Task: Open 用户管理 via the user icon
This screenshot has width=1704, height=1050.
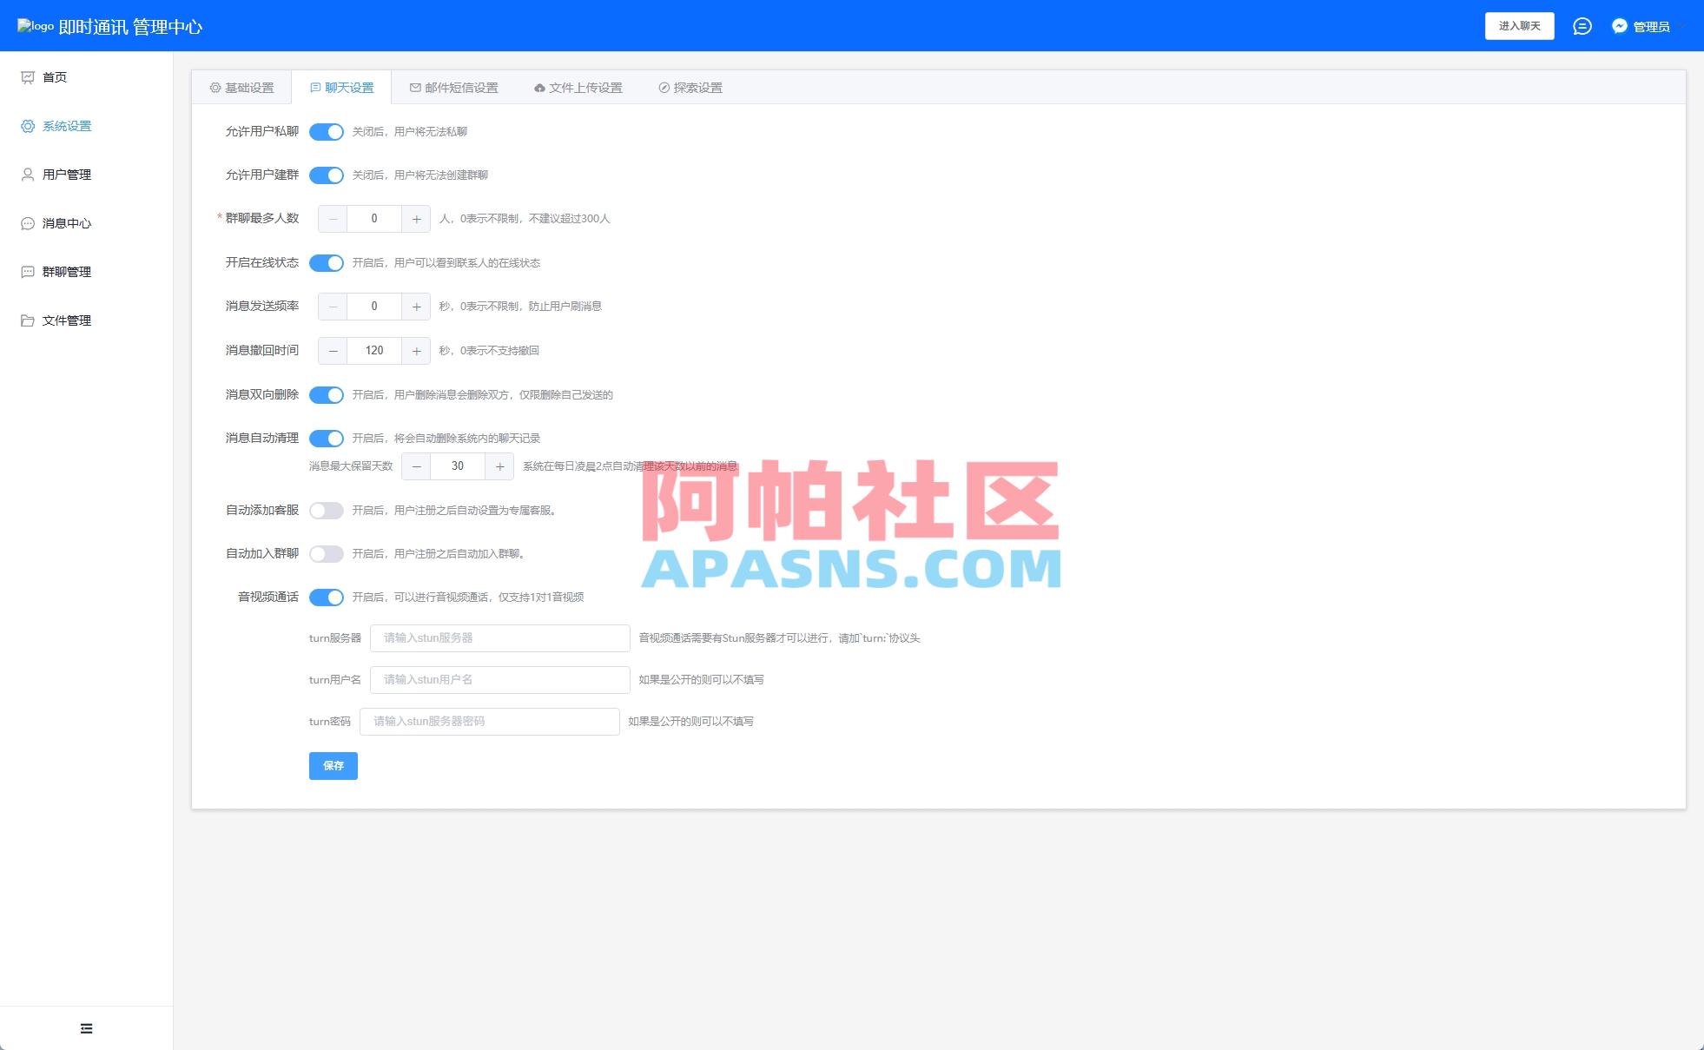Action: tap(28, 174)
